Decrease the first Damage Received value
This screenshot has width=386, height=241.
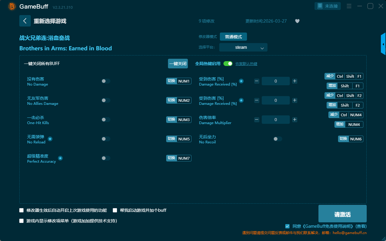click(x=257, y=81)
